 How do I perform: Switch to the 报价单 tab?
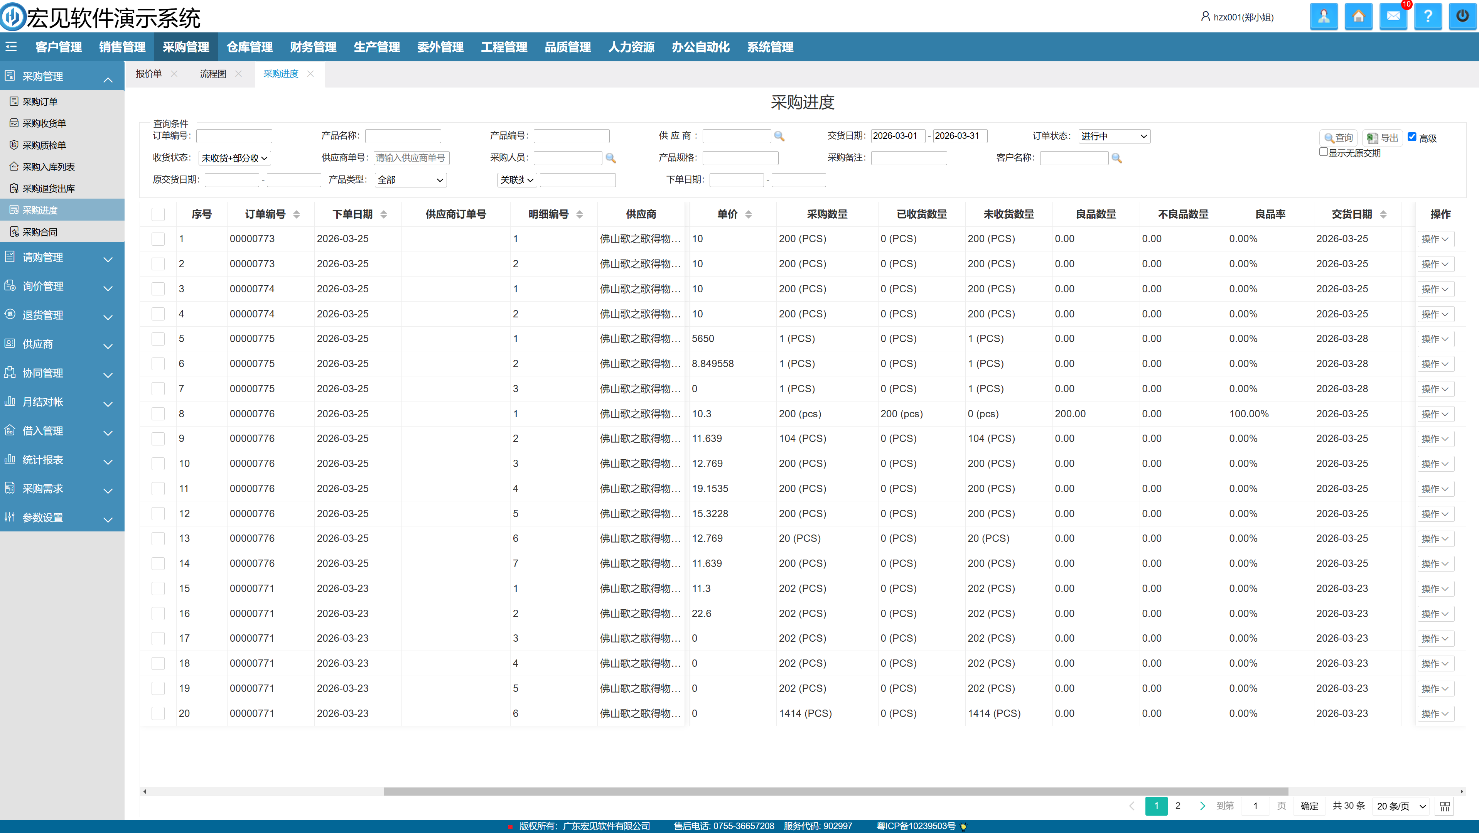tap(149, 74)
